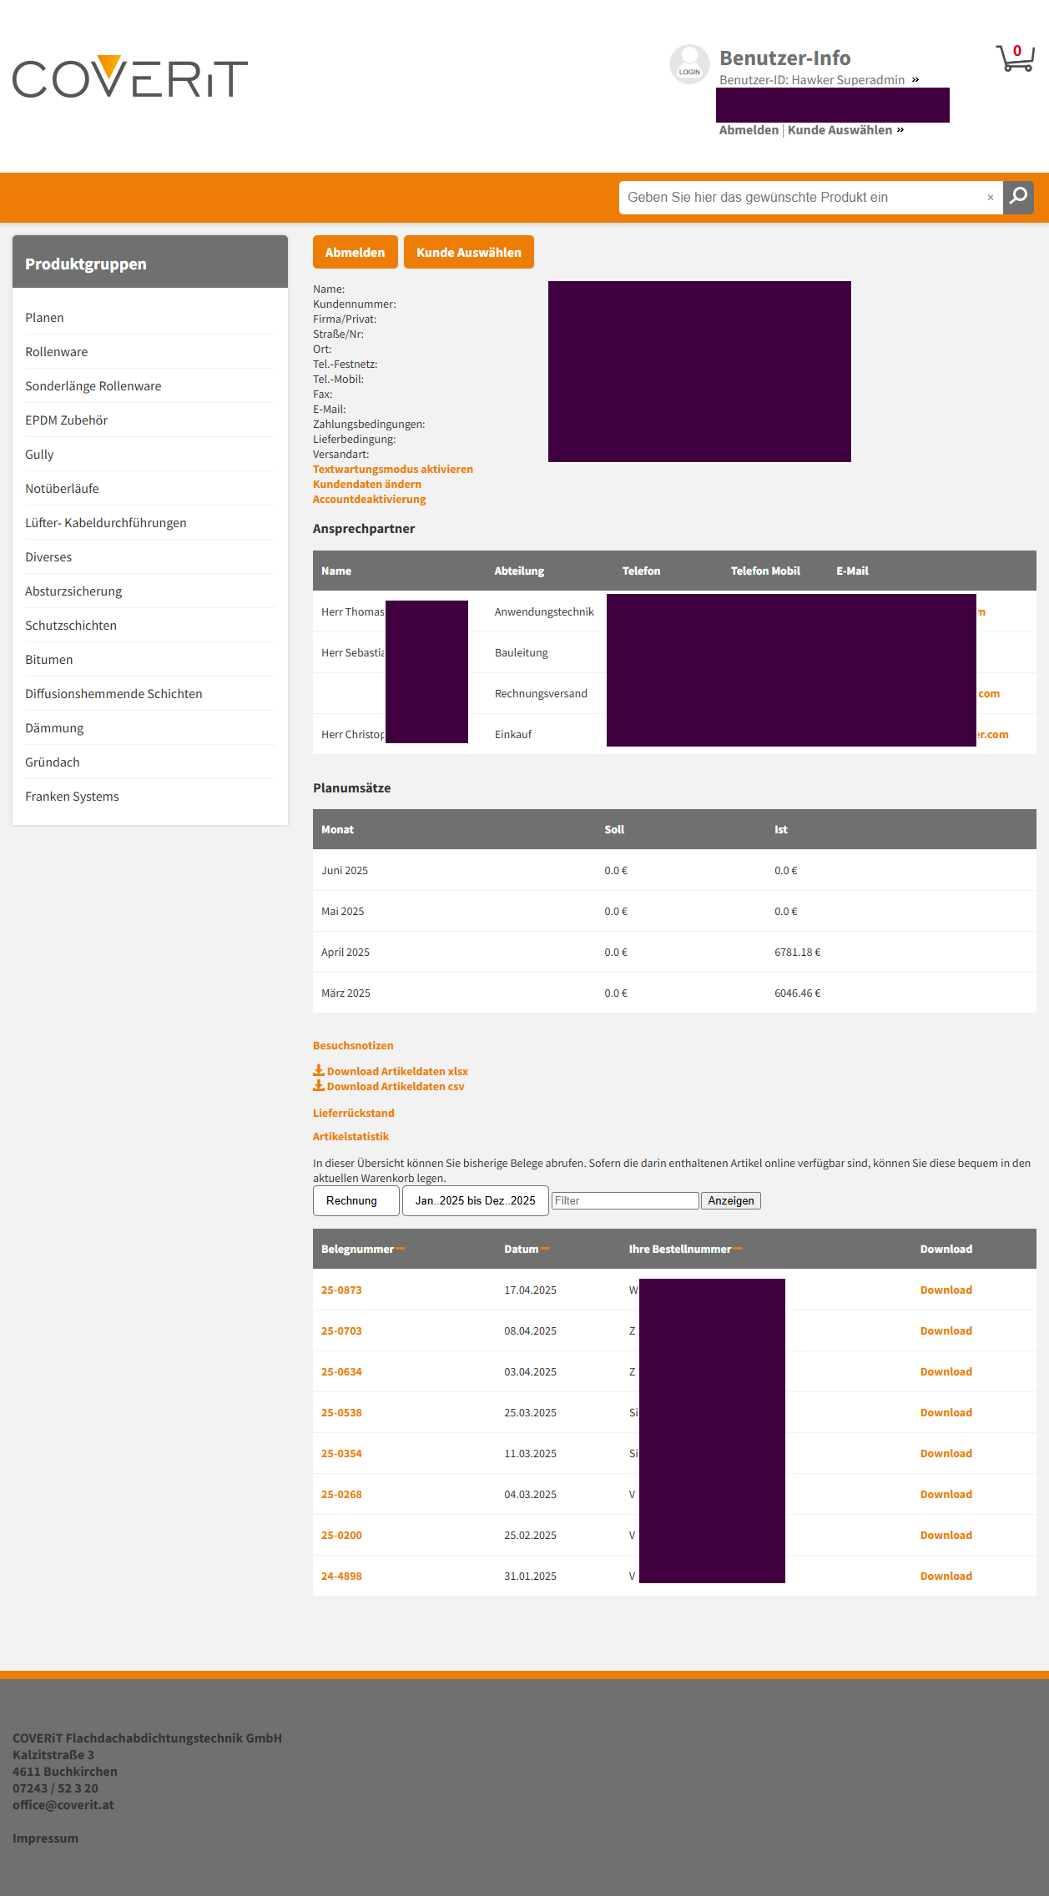The height and width of the screenshot is (1896, 1049).
Task: Open the Artikelstatistik link
Action: (351, 1137)
